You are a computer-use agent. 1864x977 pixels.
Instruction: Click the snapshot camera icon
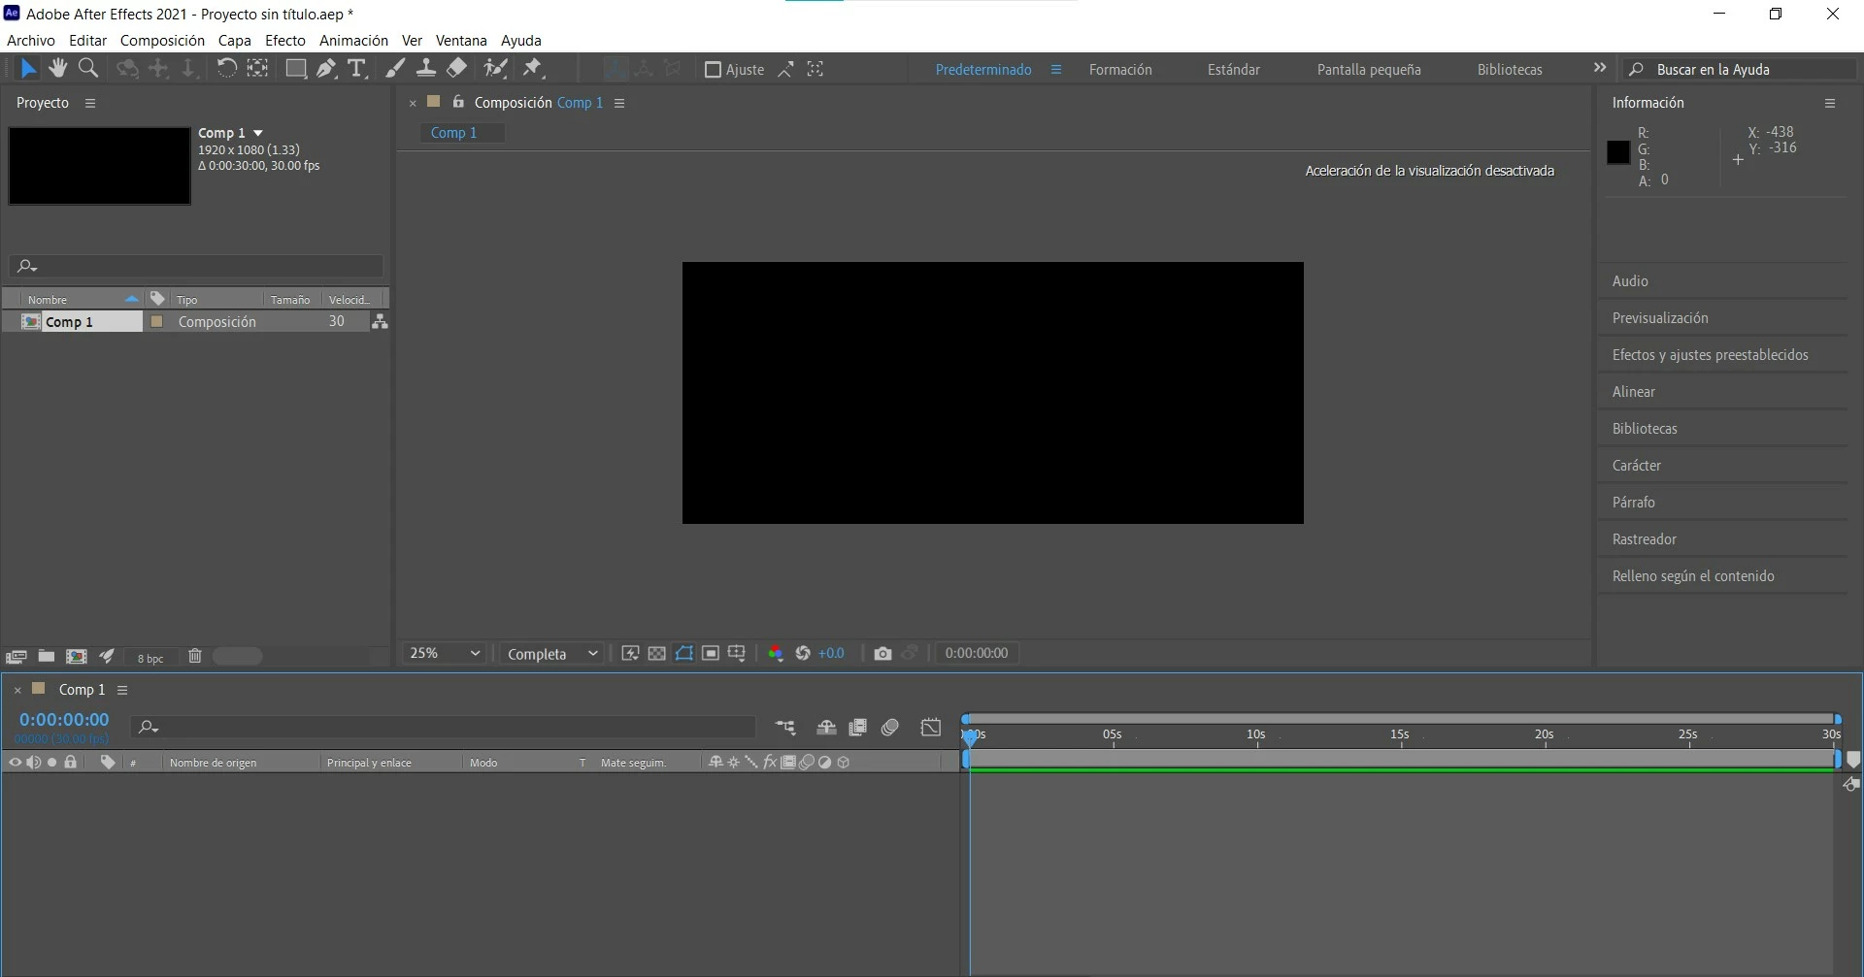882,653
